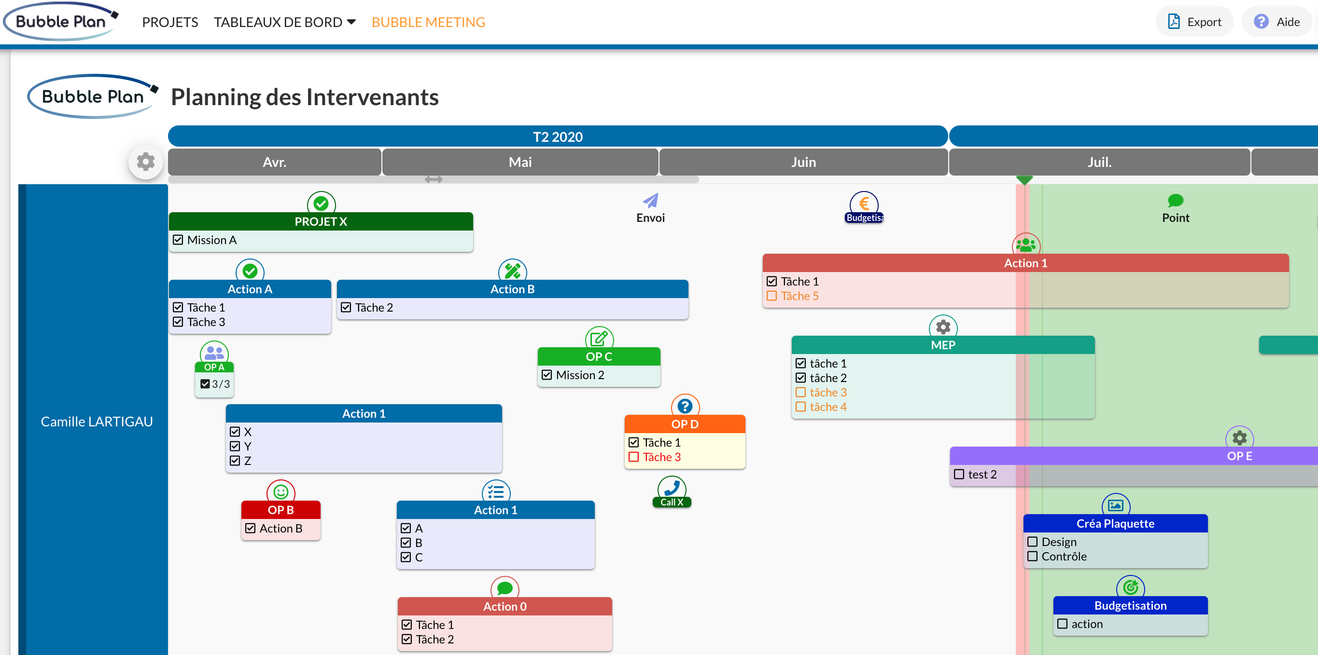
Task: Click the image icon above Créa Plaquette
Action: click(1115, 505)
